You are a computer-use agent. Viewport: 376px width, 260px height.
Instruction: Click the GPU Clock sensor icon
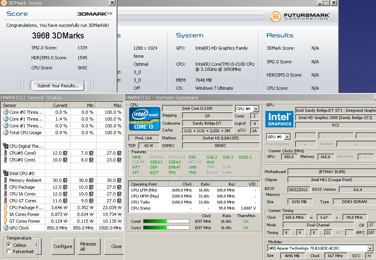pyautogui.click(x=6, y=228)
